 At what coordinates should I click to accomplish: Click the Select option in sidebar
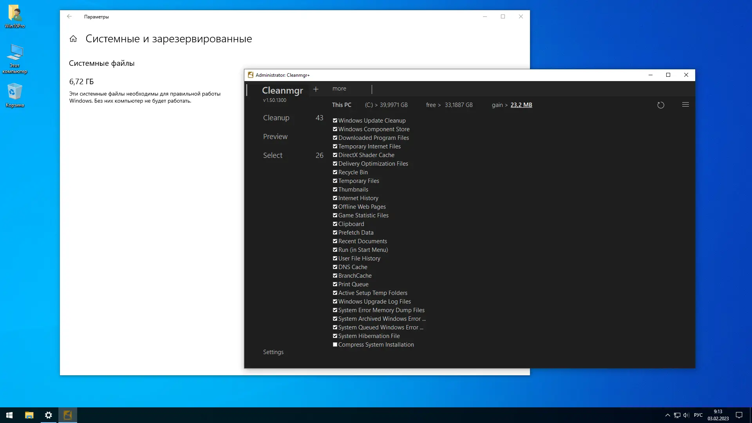click(x=273, y=155)
